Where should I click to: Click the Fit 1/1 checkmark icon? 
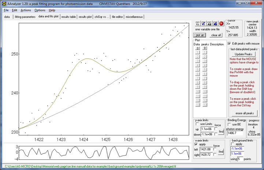pos(203,23)
